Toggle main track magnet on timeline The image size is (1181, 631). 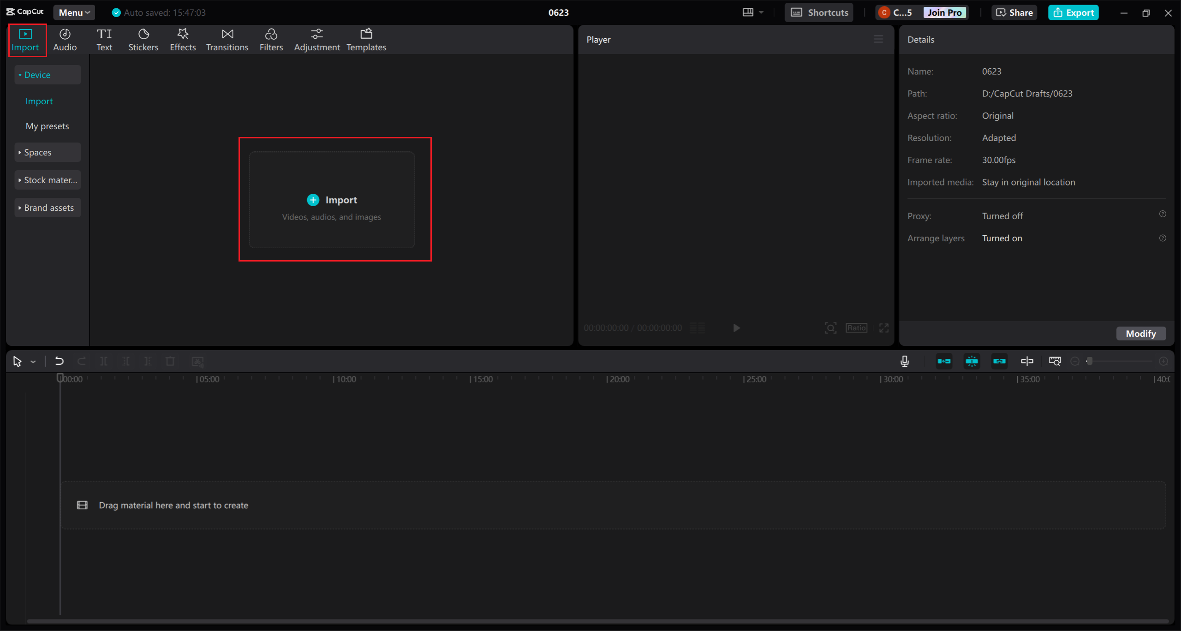944,361
